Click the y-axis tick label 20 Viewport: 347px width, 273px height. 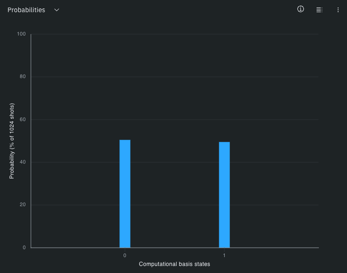click(x=23, y=205)
